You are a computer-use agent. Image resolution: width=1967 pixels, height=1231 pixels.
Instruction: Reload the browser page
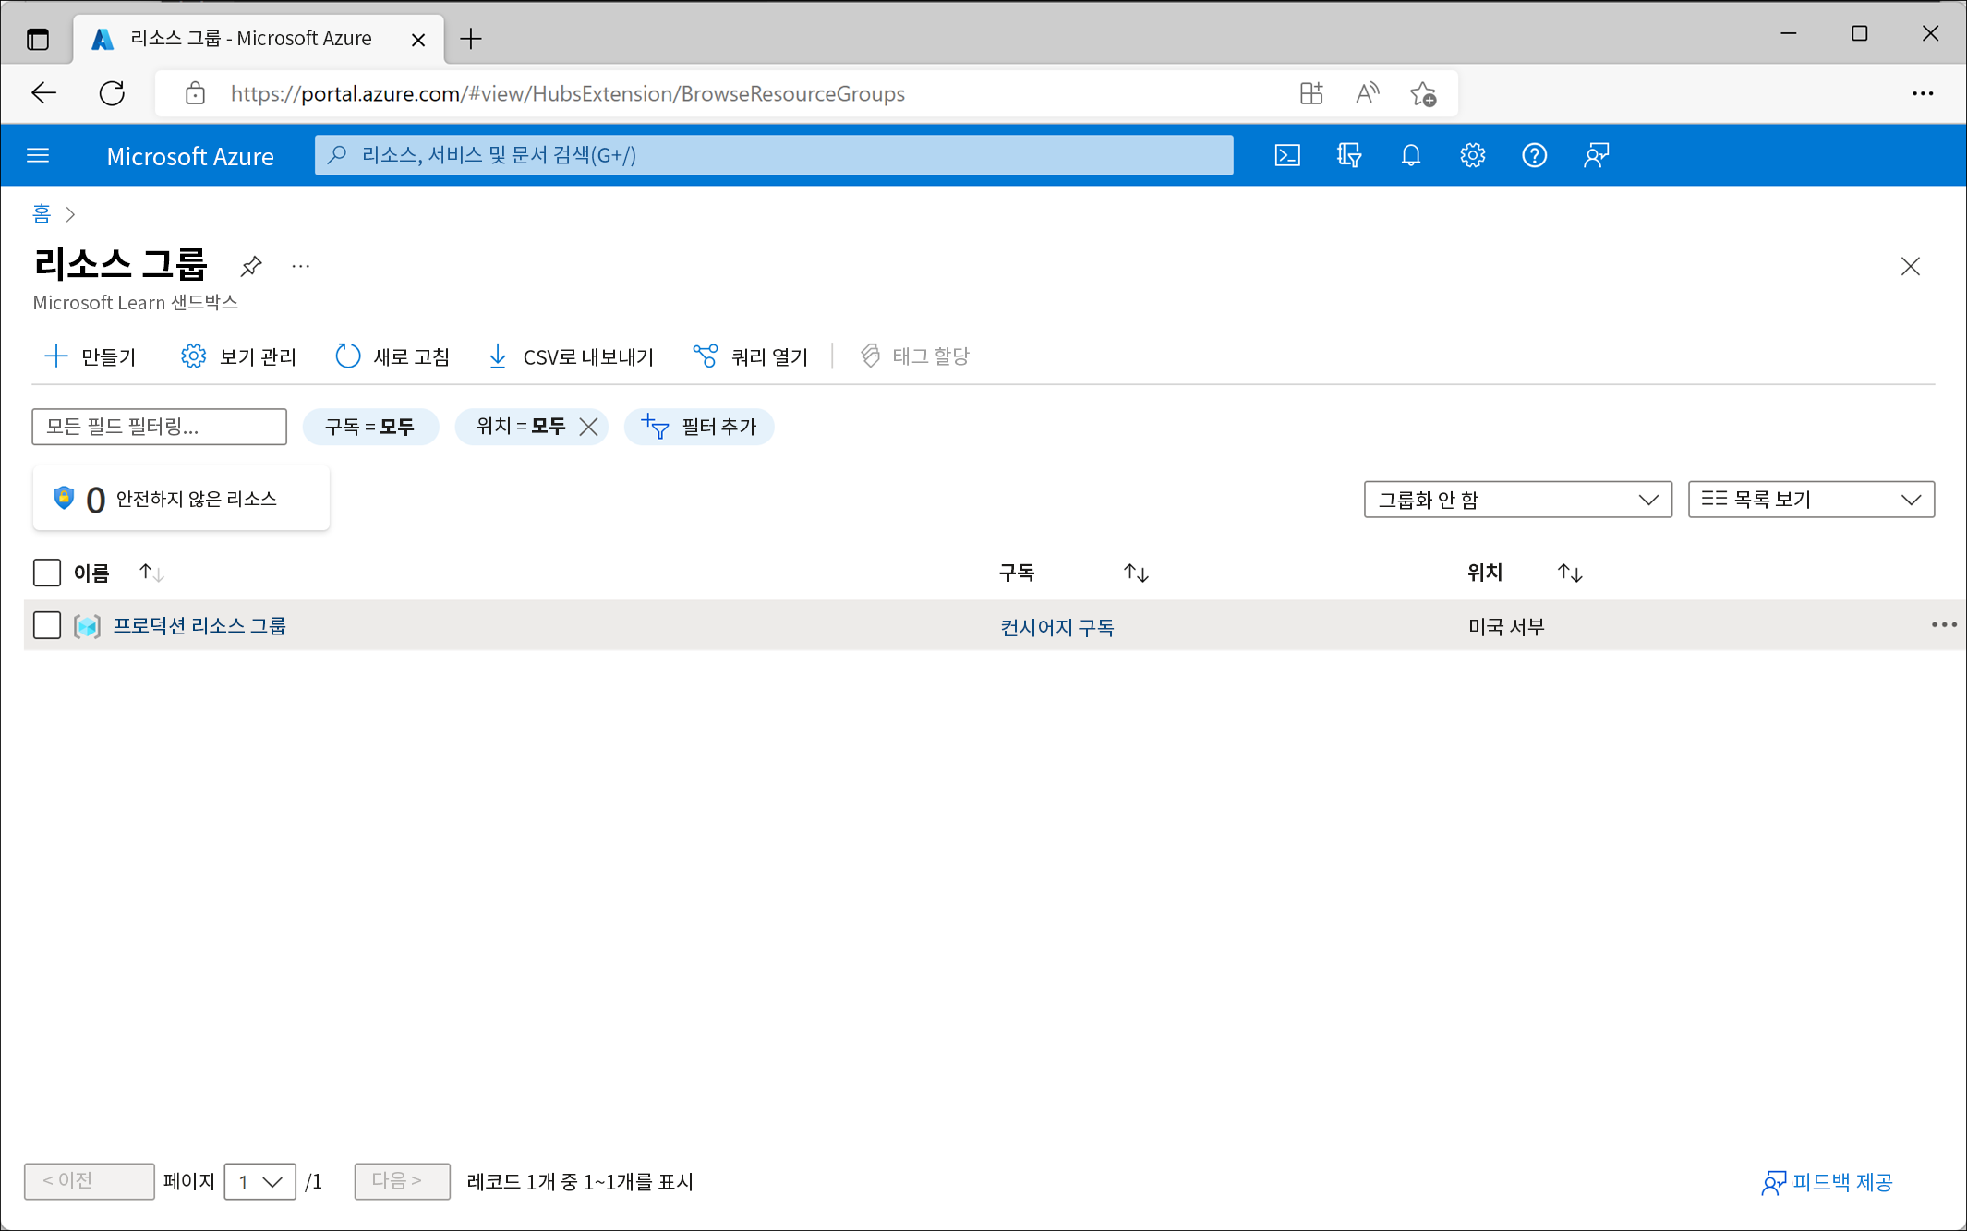tap(112, 93)
